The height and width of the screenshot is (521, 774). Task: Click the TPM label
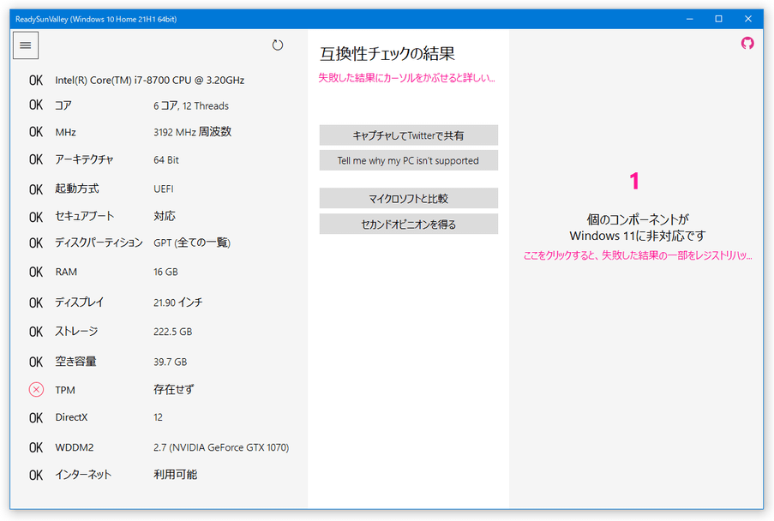[65, 390]
